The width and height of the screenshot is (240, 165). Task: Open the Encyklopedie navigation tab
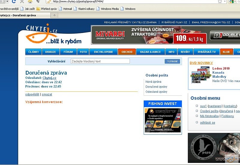click(x=103, y=52)
